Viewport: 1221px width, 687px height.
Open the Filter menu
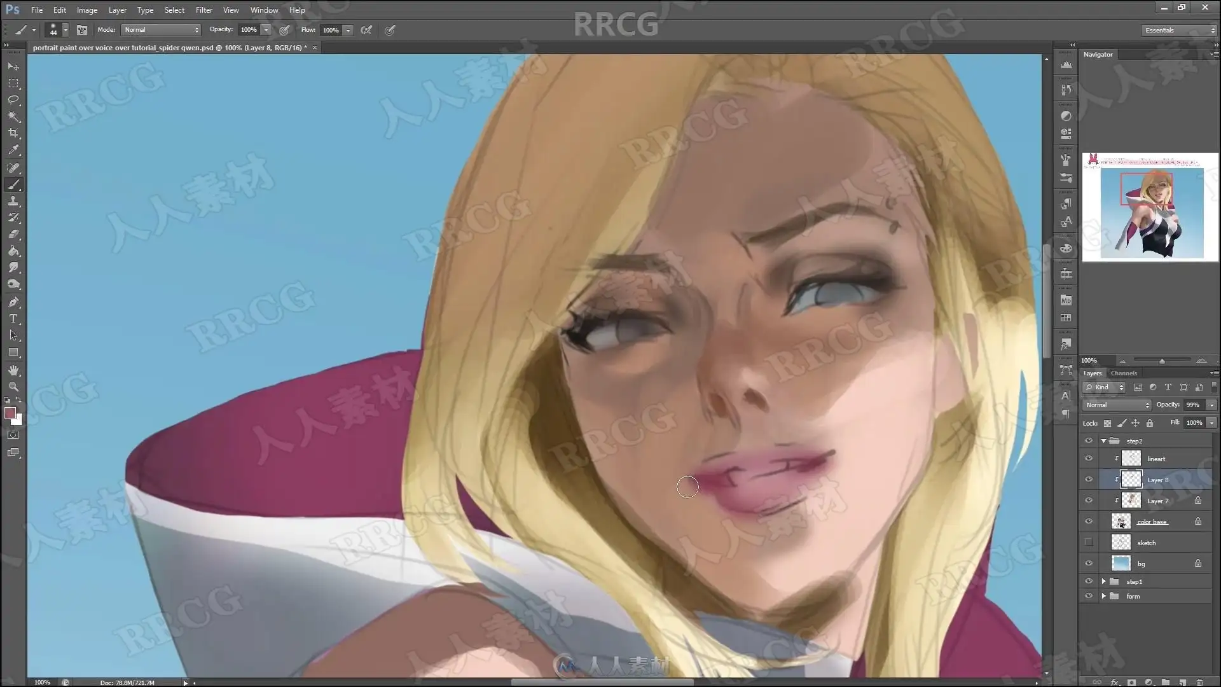(x=203, y=10)
